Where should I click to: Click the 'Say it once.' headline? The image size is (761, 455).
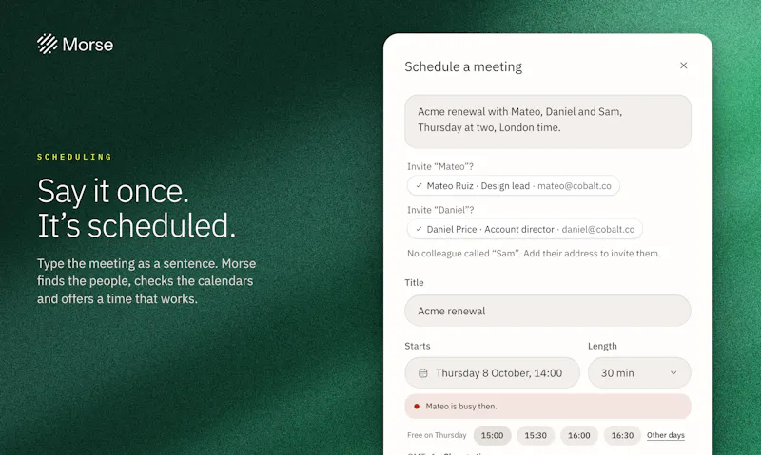tap(113, 191)
